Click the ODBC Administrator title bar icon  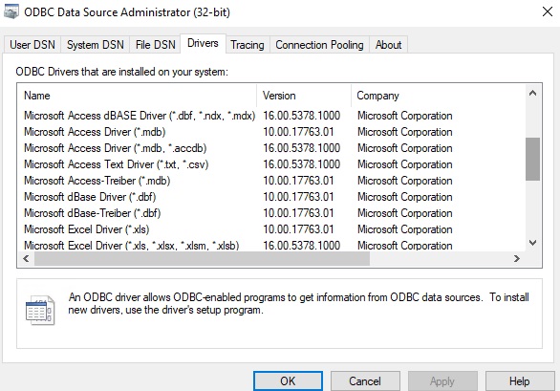pos(11,12)
